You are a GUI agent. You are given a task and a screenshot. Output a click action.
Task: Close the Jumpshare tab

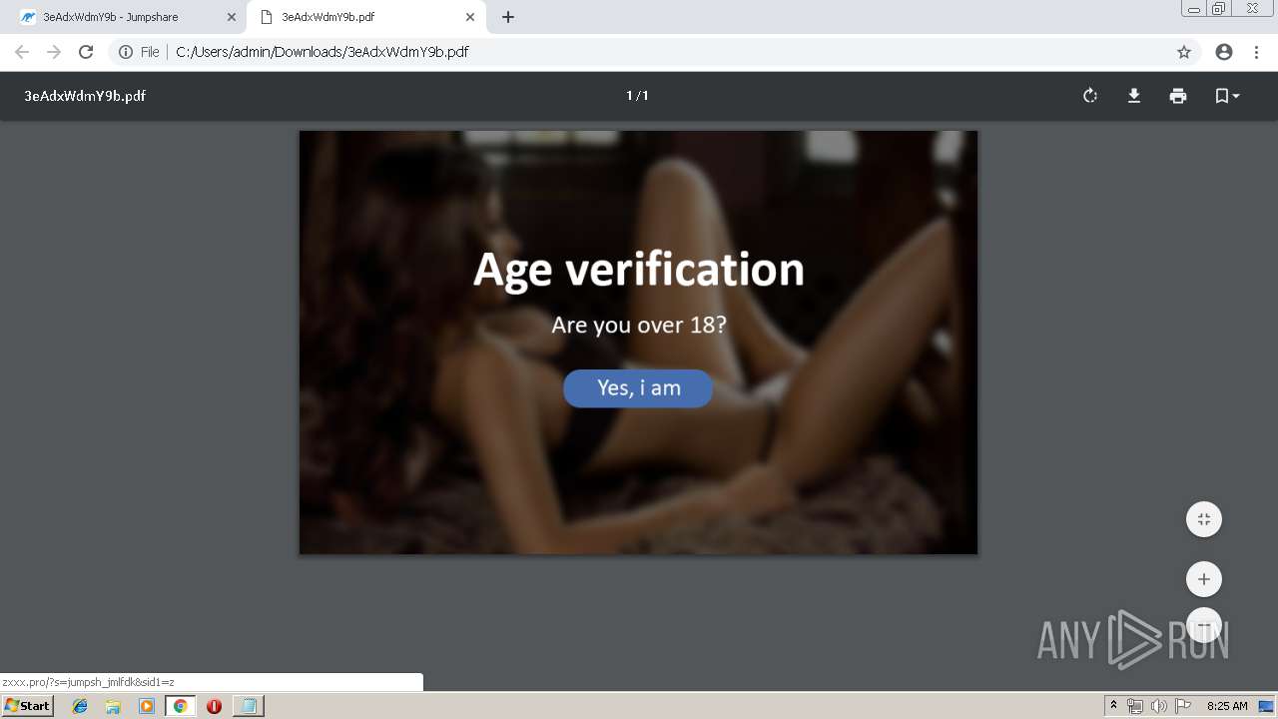pyautogui.click(x=232, y=17)
